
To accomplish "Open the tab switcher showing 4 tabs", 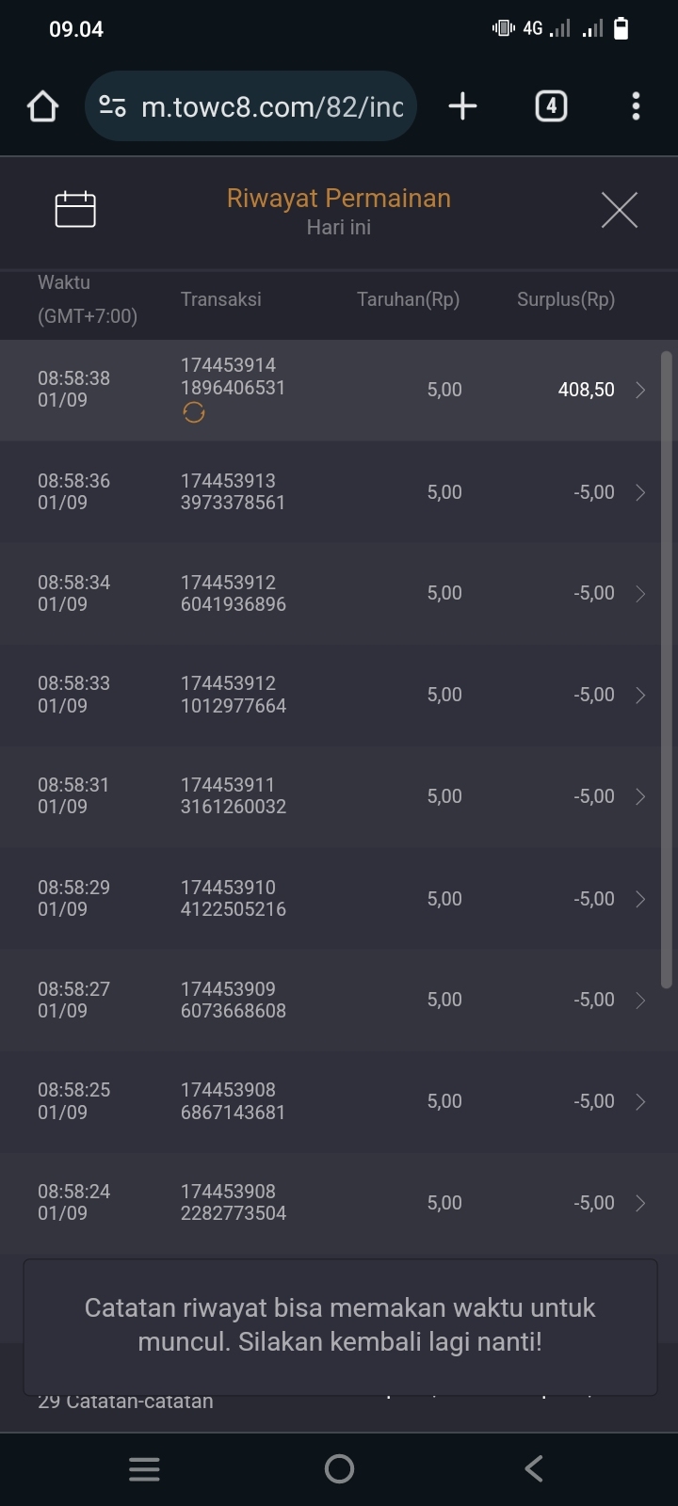I will [551, 106].
